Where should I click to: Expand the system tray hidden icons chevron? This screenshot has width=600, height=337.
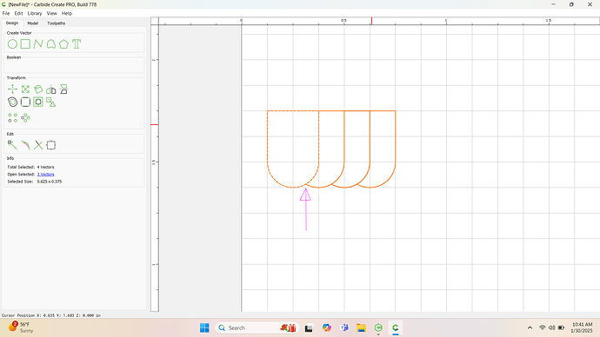pos(530,327)
